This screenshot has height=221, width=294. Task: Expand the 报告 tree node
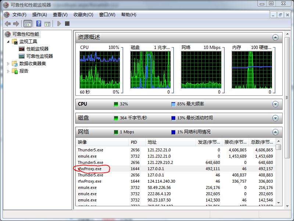tap(8, 71)
